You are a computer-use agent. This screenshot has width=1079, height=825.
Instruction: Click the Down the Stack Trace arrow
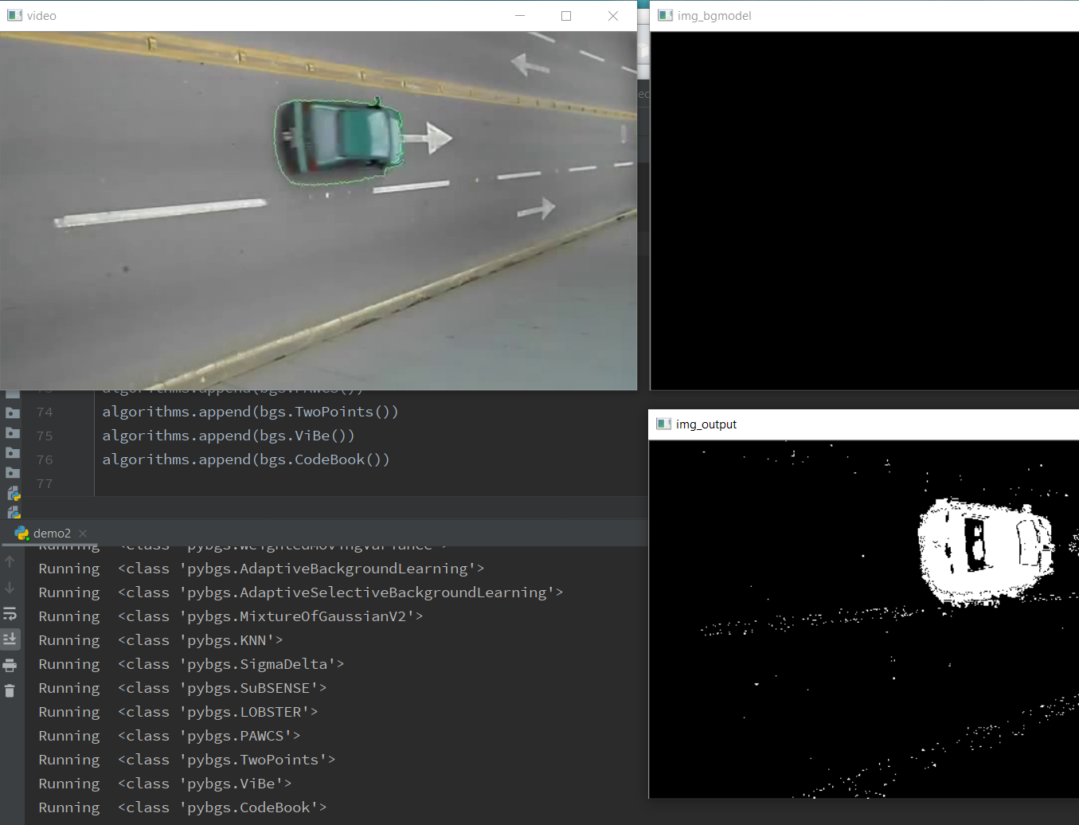coord(10,588)
